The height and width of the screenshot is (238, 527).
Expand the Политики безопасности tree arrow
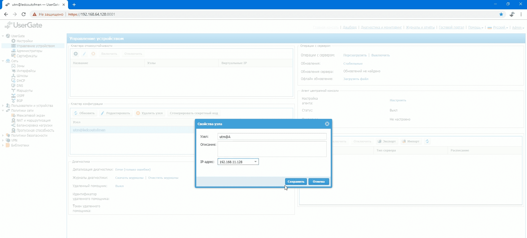(3, 136)
